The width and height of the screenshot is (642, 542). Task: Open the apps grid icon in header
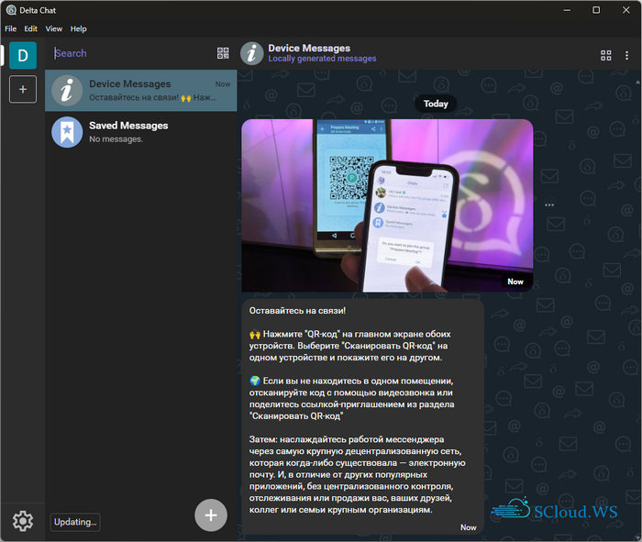point(605,55)
